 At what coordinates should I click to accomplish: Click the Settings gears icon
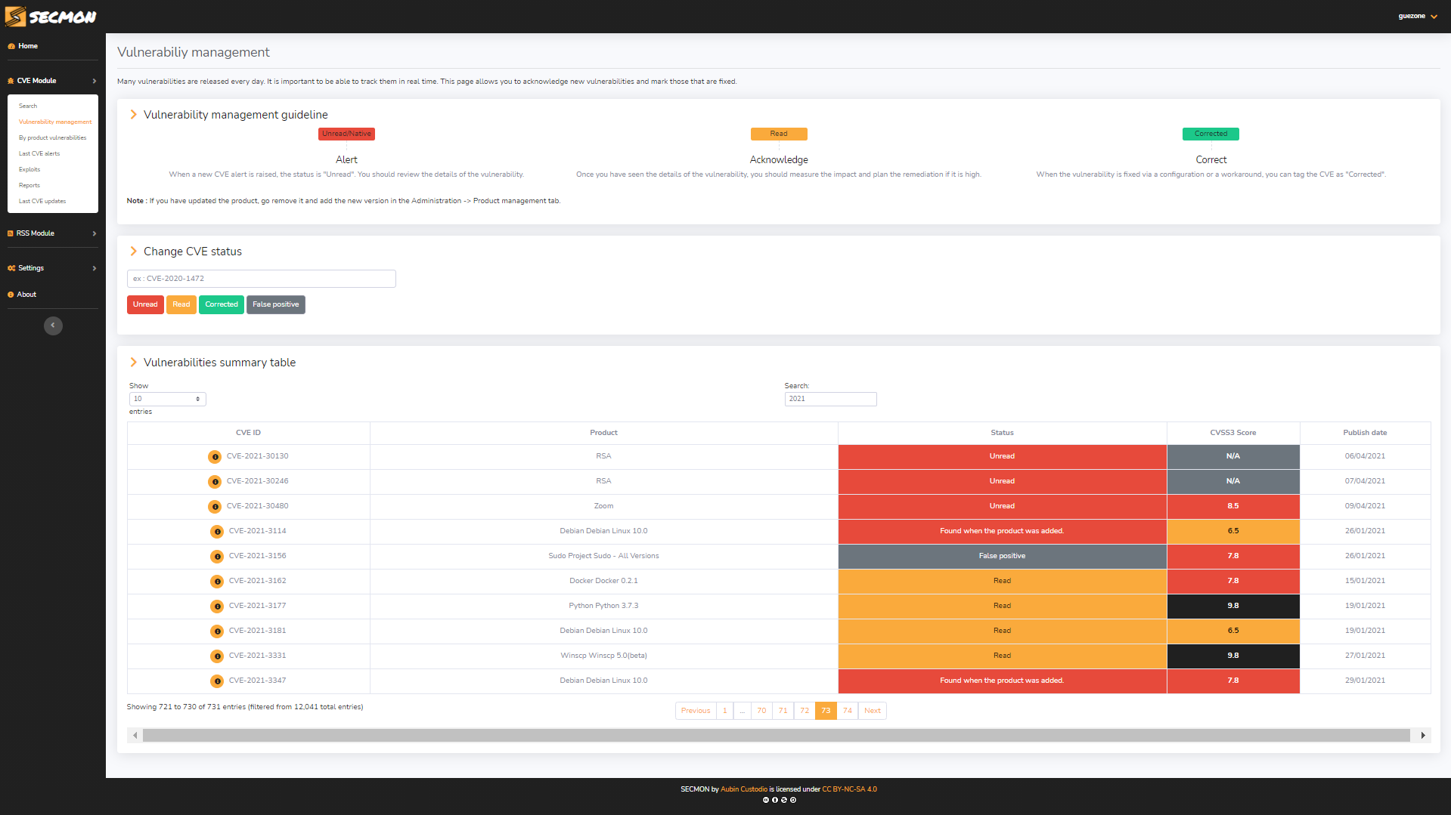pos(11,268)
